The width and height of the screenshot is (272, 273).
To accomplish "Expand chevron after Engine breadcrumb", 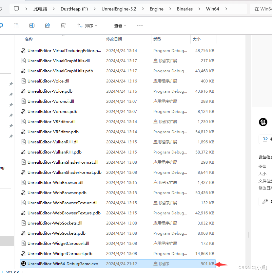I will click(x=170, y=9).
